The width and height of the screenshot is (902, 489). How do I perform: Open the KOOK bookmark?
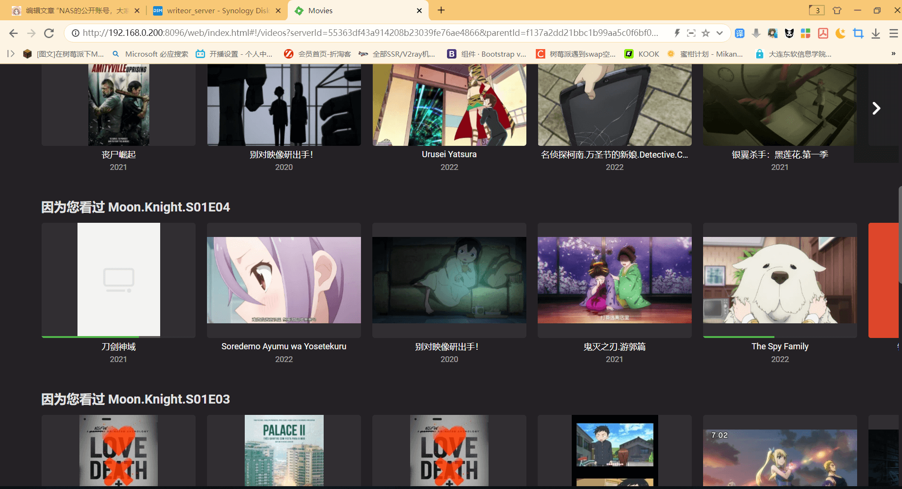[642, 54]
